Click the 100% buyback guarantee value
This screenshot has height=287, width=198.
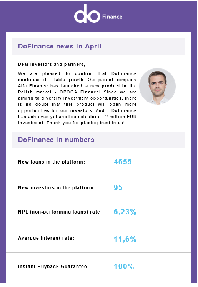(124, 267)
